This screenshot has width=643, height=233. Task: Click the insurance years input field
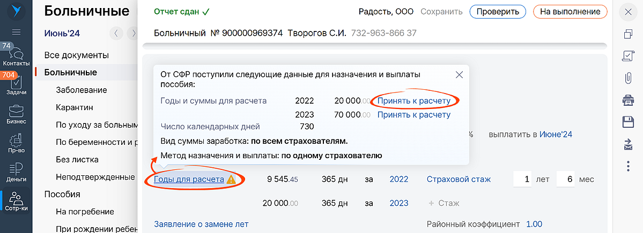522,180
